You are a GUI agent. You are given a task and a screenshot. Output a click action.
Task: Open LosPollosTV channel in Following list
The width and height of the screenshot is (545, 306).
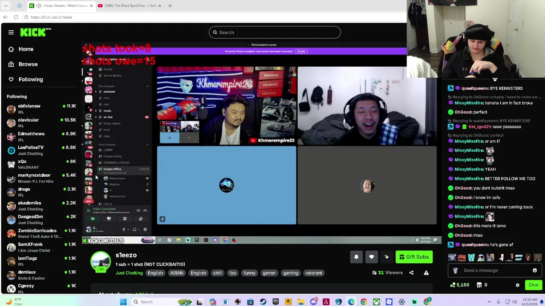click(x=41, y=150)
